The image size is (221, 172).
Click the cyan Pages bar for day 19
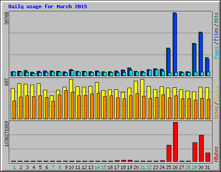point(131,73)
